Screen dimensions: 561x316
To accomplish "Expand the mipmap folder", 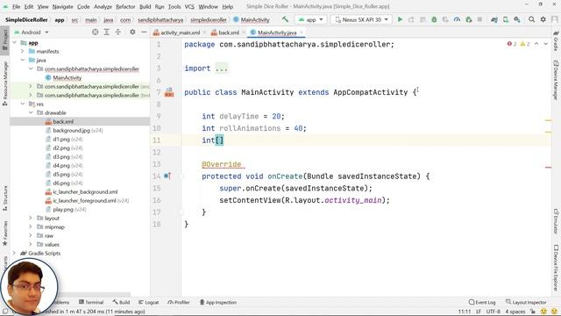I will tap(31, 226).
